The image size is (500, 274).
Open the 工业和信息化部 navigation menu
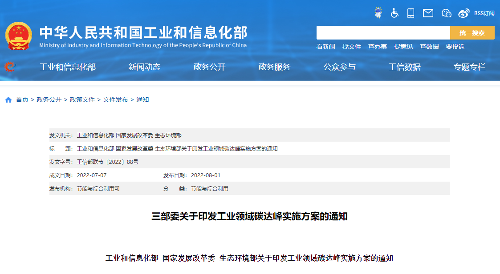click(68, 67)
